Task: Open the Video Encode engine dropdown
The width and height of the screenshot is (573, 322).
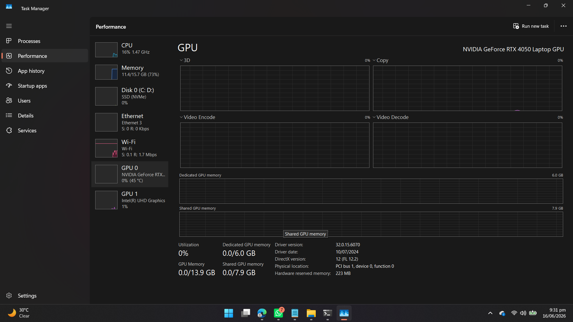Action: [197, 117]
